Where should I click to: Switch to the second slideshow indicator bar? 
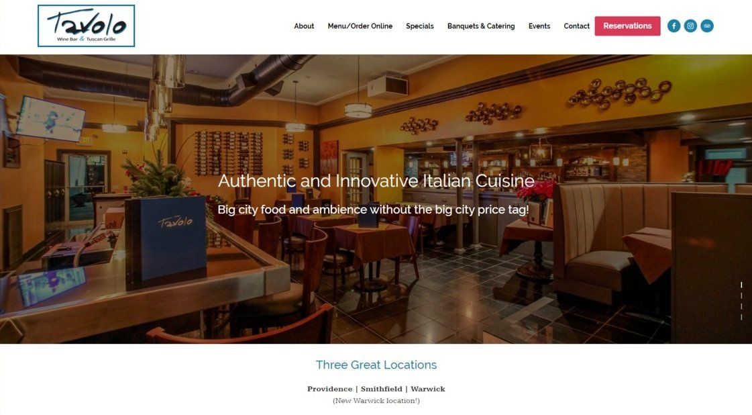point(741,296)
